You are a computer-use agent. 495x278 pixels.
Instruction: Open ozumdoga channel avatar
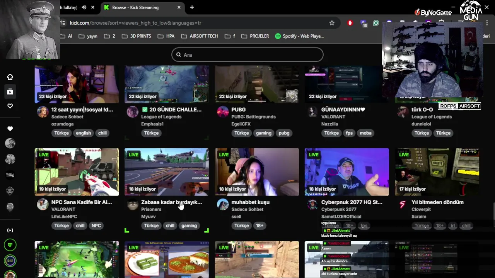(x=43, y=112)
